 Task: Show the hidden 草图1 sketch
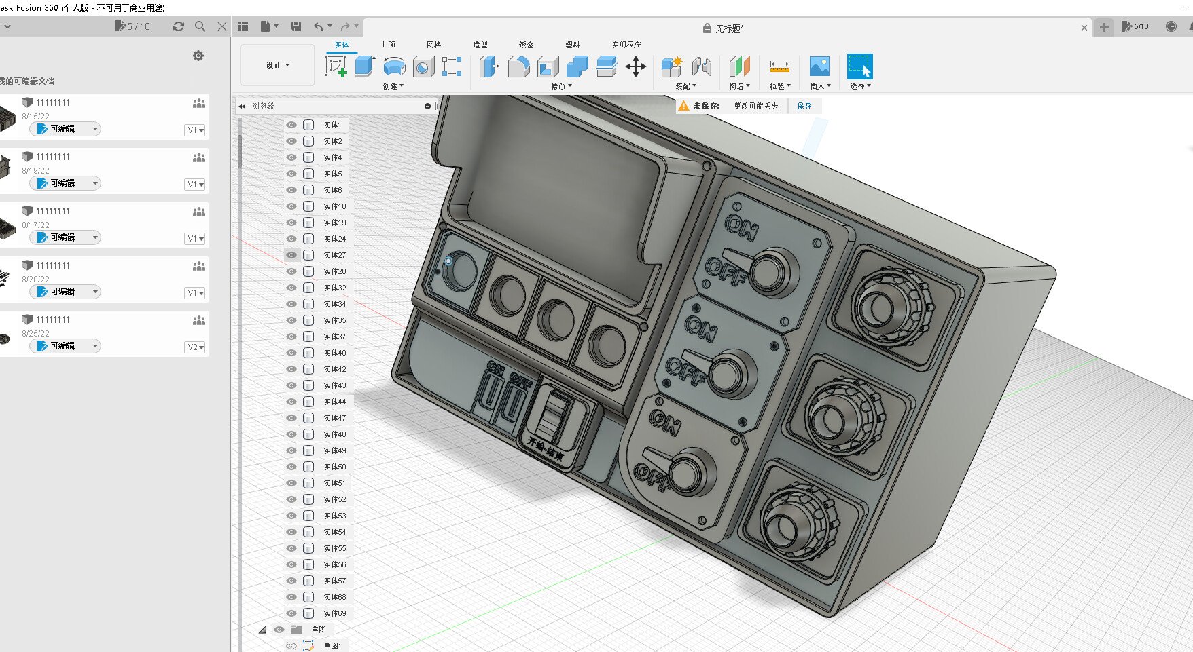pos(291,646)
